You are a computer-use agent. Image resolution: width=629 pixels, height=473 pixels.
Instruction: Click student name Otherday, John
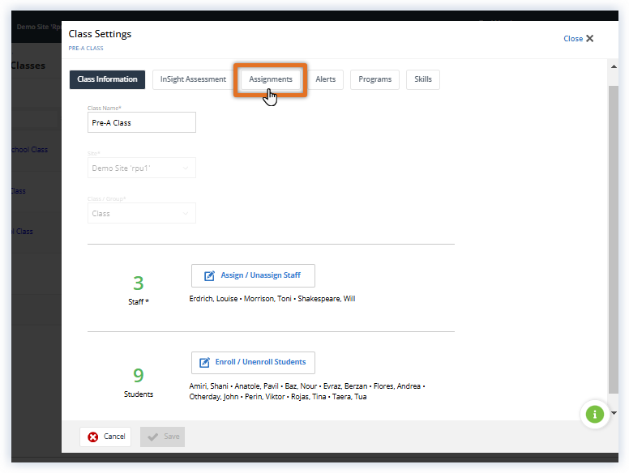click(214, 397)
